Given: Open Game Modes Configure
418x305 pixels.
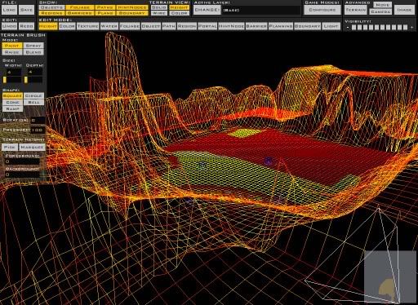Looking at the screenshot, I should coord(322,10).
